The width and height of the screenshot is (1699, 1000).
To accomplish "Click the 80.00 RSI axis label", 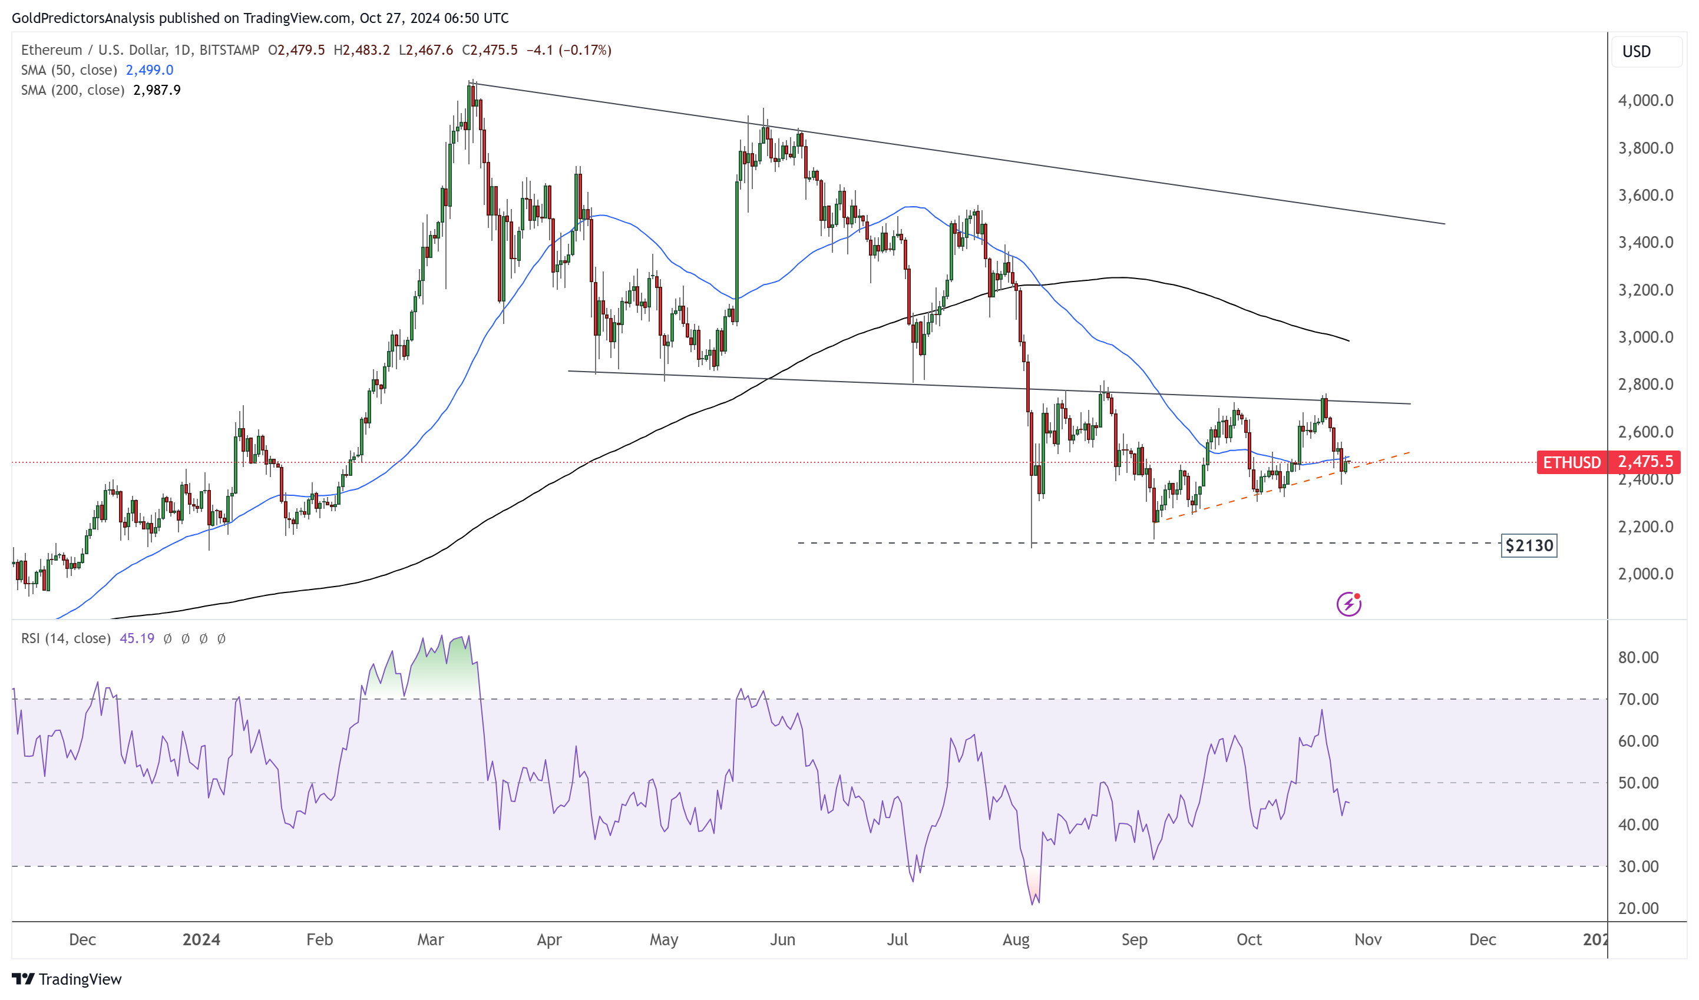I will (1638, 657).
